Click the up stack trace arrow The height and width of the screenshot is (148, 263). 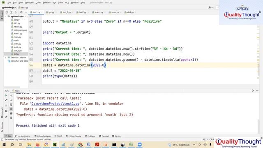(x=11, y=95)
